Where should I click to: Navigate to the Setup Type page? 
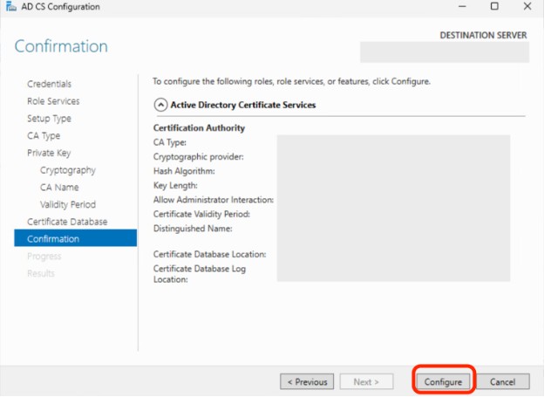[x=49, y=119]
